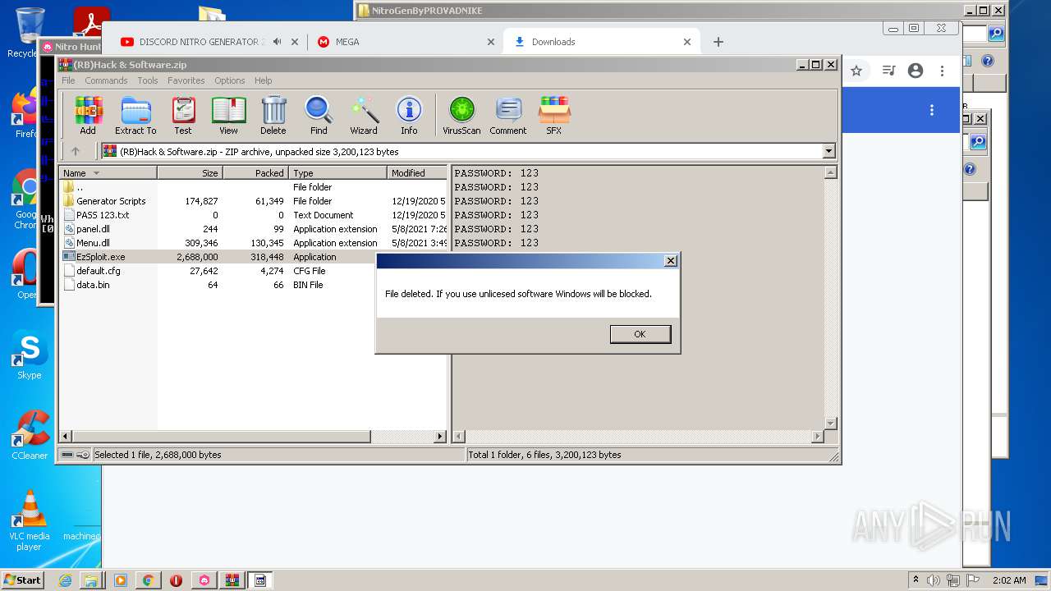This screenshot has width=1051, height=591.
Task: Open the Options menu
Action: coord(230,80)
